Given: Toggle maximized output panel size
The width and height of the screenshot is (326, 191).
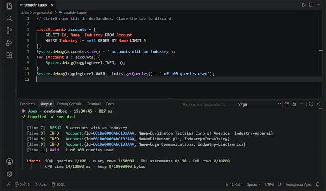Looking at the screenshot, I should (311, 104).
